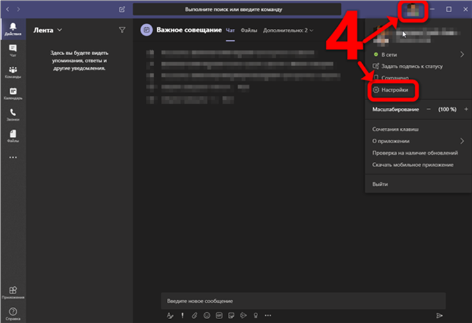The height and width of the screenshot is (323, 472).
Task: Switch to the Чат tab
Action: [231, 30]
